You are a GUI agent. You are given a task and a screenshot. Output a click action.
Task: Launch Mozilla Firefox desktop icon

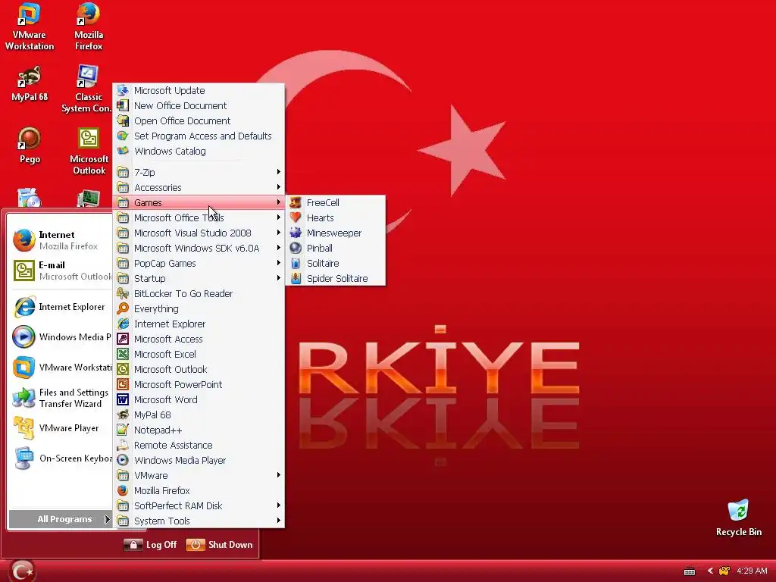coord(89,27)
